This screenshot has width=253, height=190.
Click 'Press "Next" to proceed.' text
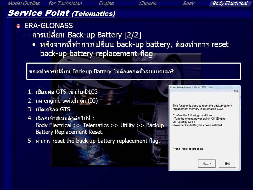(188, 149)
